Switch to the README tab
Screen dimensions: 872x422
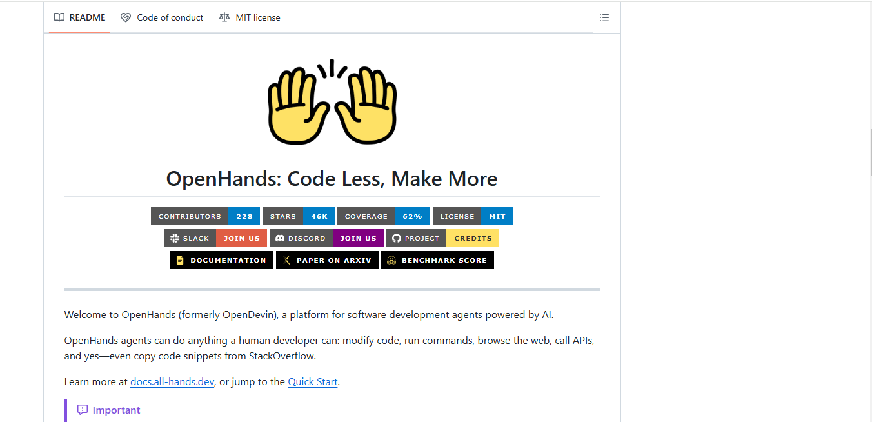(x=80, y=17)
